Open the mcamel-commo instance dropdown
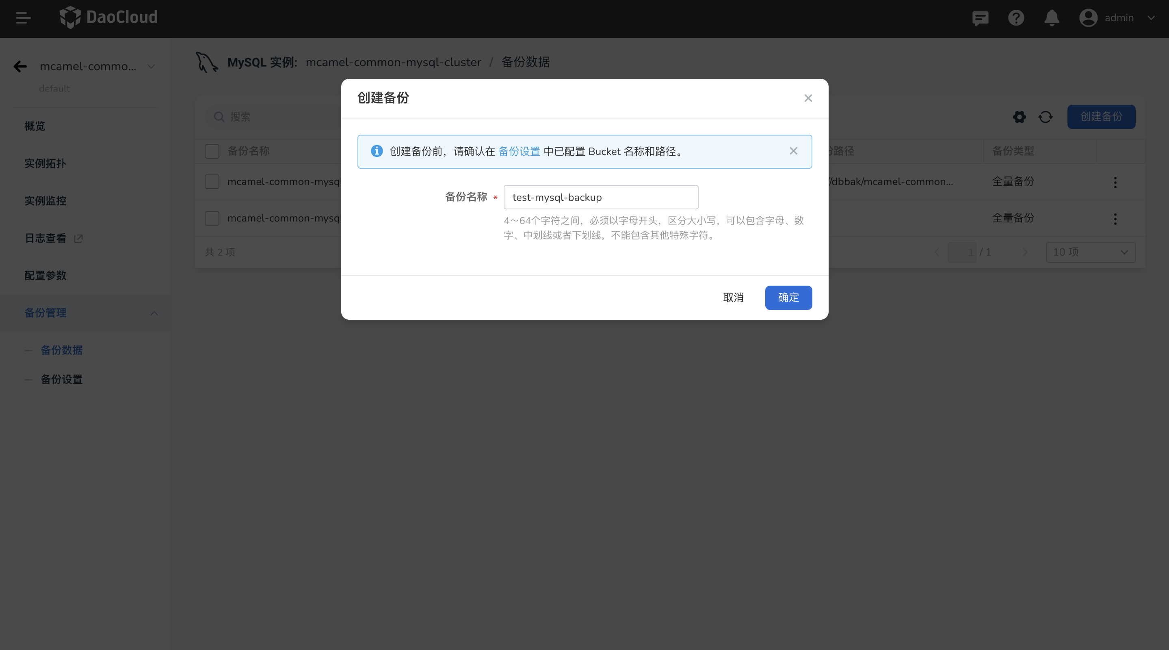The image size is (1169, 650). point(151,66)
